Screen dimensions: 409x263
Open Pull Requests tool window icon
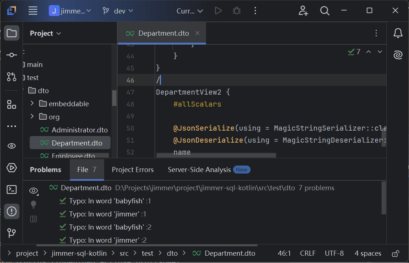12,77
